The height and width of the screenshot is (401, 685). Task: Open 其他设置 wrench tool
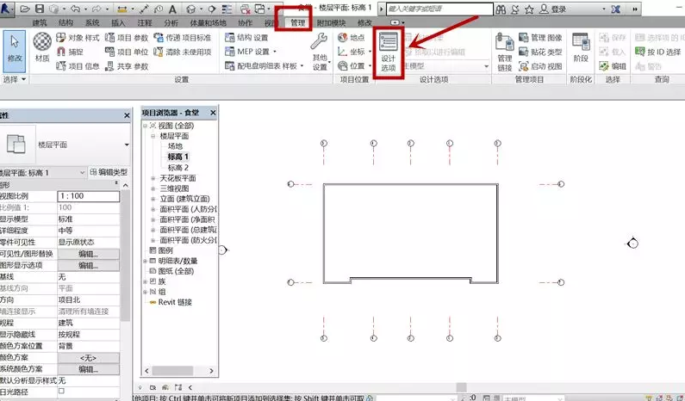tap(320, 51)
